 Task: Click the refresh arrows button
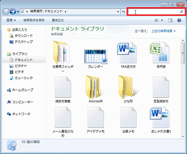click(124, 12)
